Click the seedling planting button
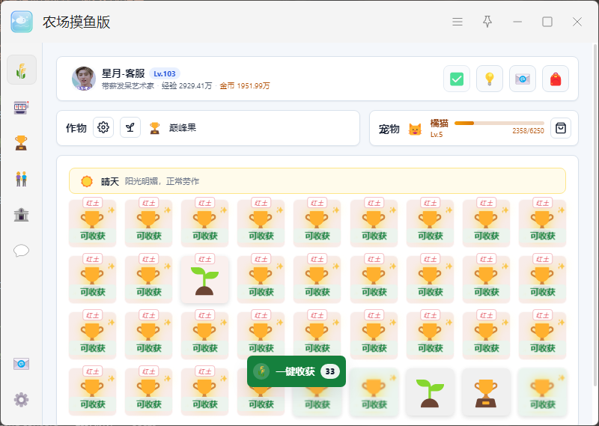599x426 pixels. pyautogui.click(x=130, y=127)
